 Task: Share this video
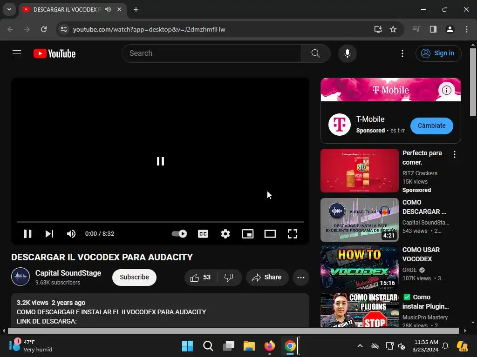click(267, 277)
